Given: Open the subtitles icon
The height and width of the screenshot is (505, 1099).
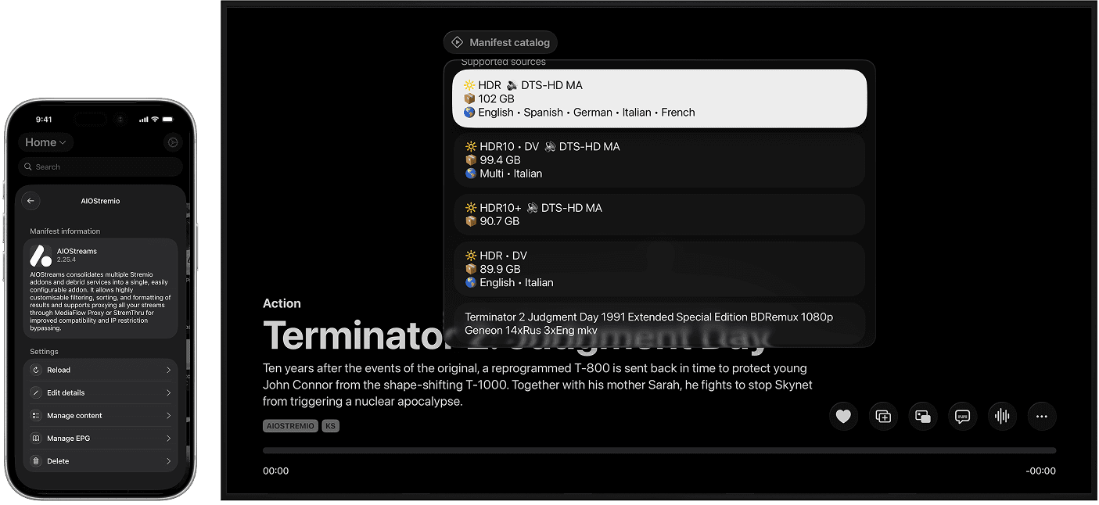Looking at the screenshot, I should coord(962,416).
